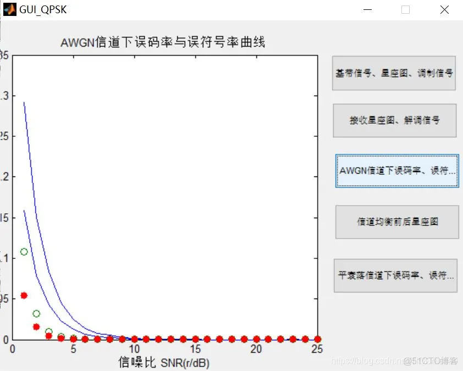Click the red dot marker at SNR 15

[x=195, y=339]
